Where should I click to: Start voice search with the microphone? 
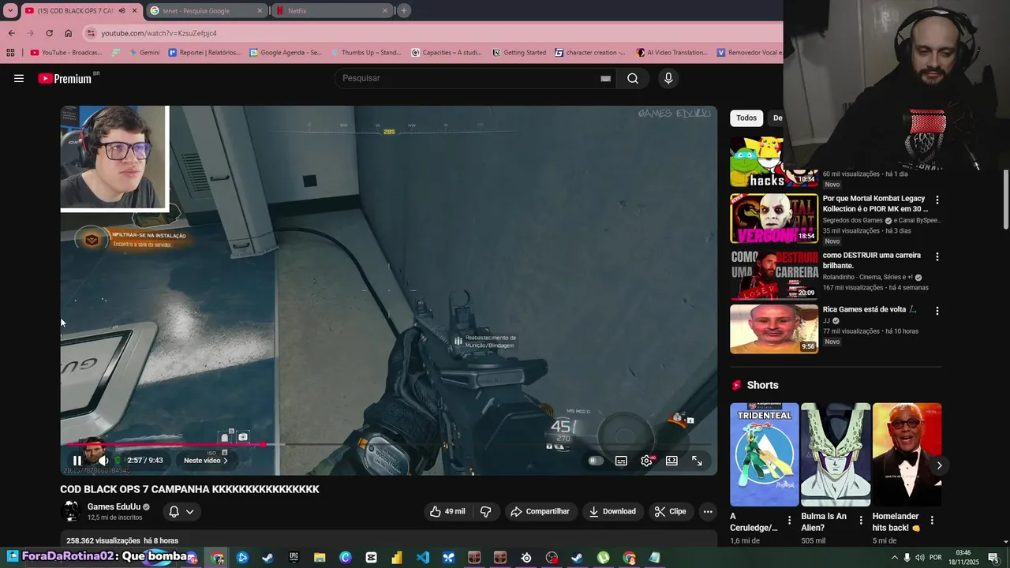tap(668, 78)
